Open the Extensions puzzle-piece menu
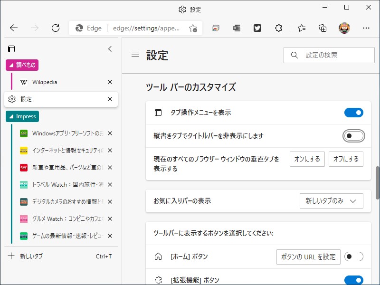380x285 pixels. [x=278, y=28]
